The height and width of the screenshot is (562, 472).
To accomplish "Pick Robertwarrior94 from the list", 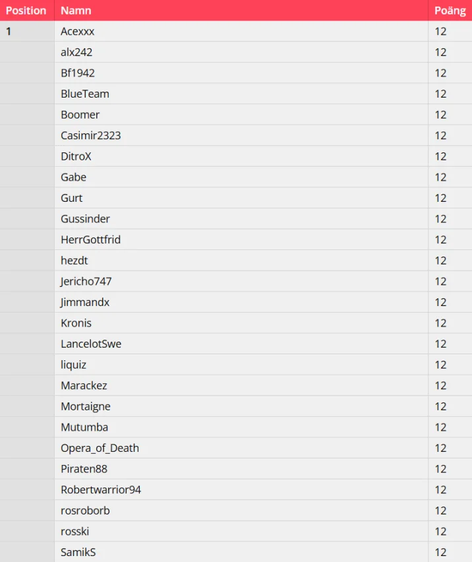I will 101,489.
